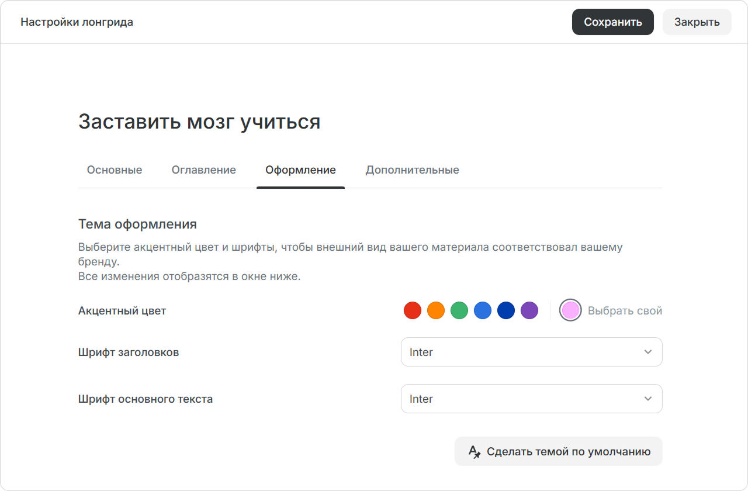Viewport: 748px width, 491px height.
Task: Choose the green accent color
Action: (459, 310)
